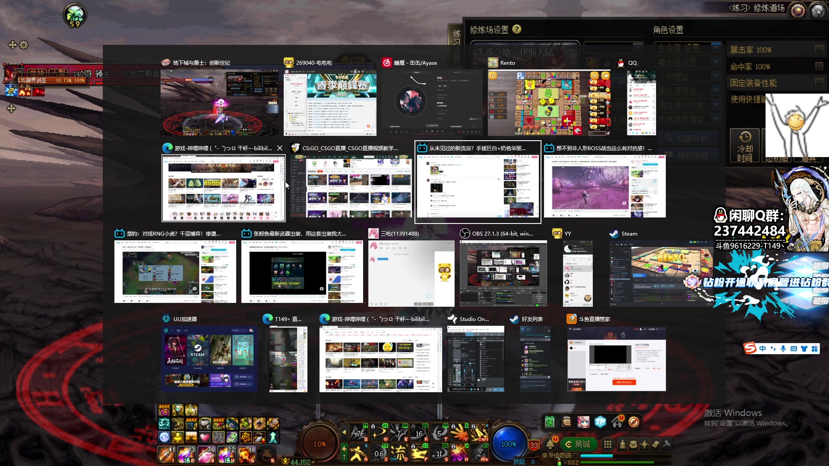Click the Q skill slot icon
Image resolution: width=829 pixels, height=466 pixels.
click(358, 432)
